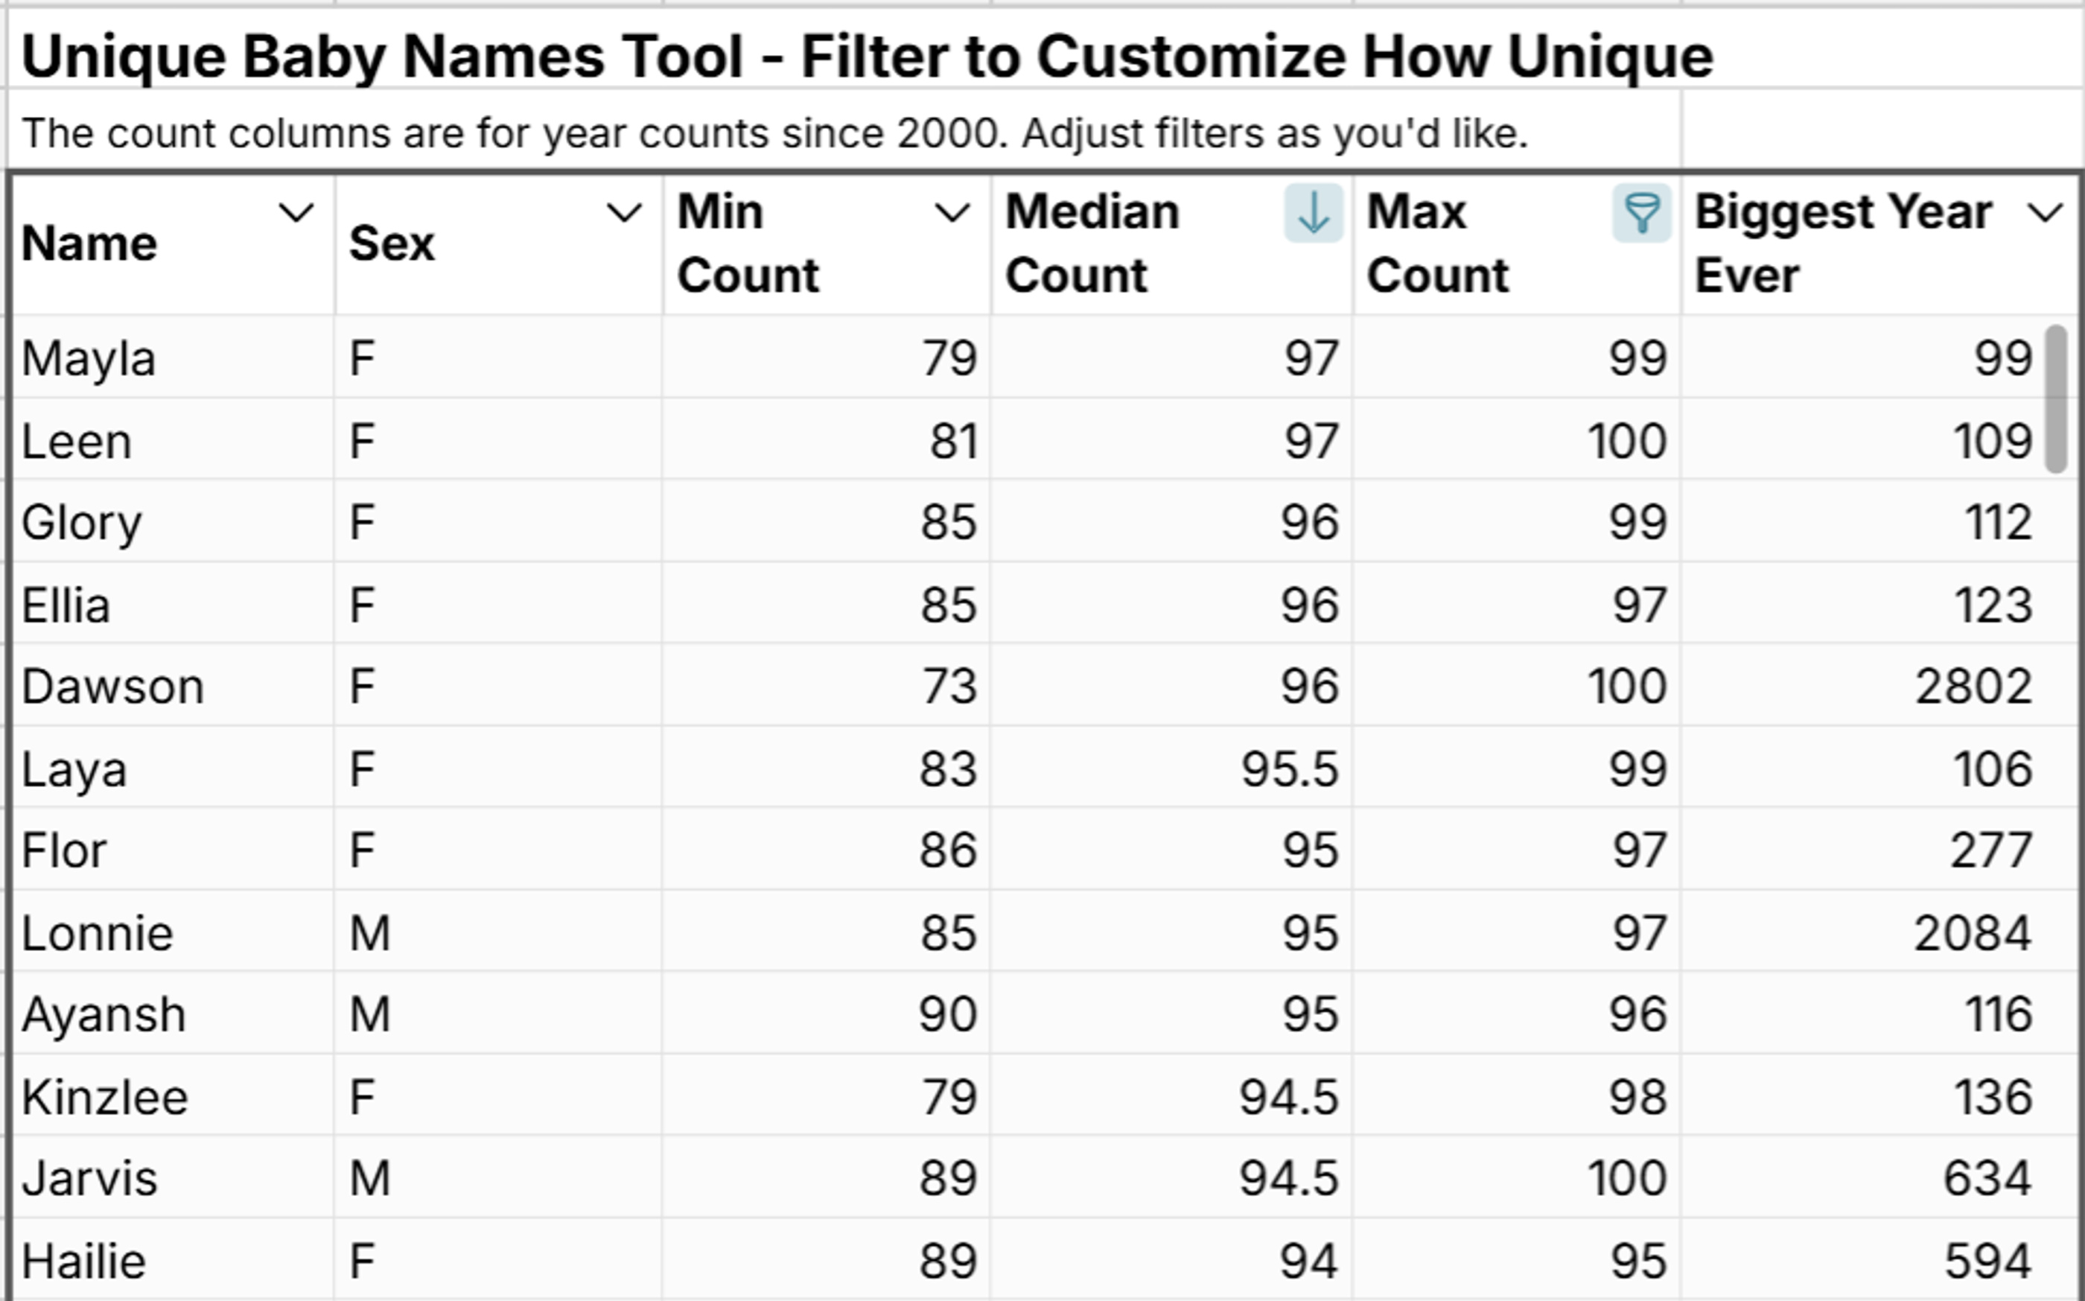Viewport: 2085px width, 1301px height.
Task: Select Ayansh's Min Count of 90
Action: point(945,1012)
